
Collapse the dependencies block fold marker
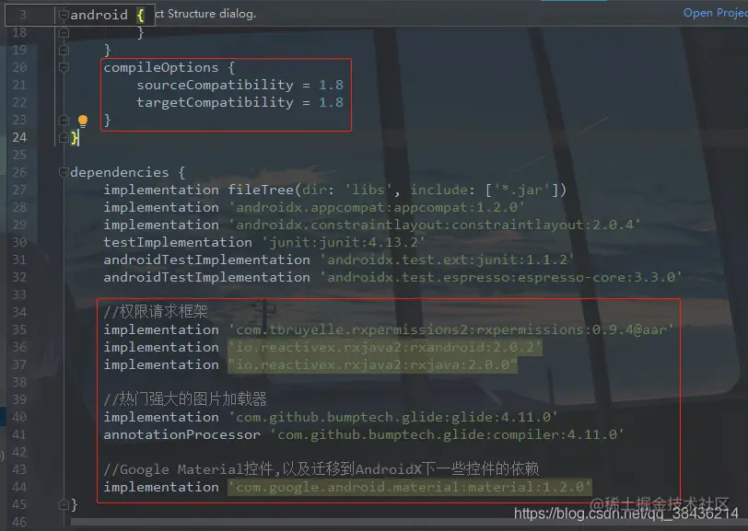[64, 172]
